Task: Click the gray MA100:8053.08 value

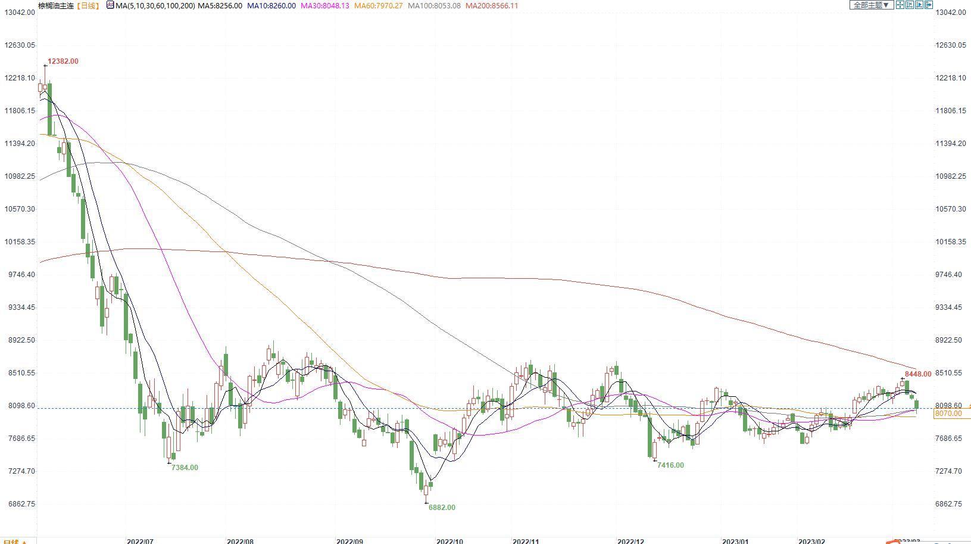Action: 434,5
